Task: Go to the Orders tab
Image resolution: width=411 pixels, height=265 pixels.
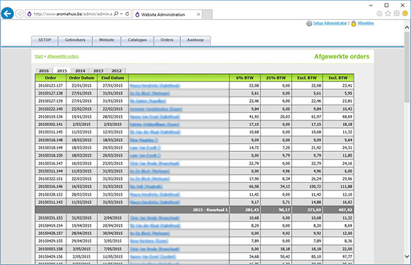Action: [x=166, y=40]
